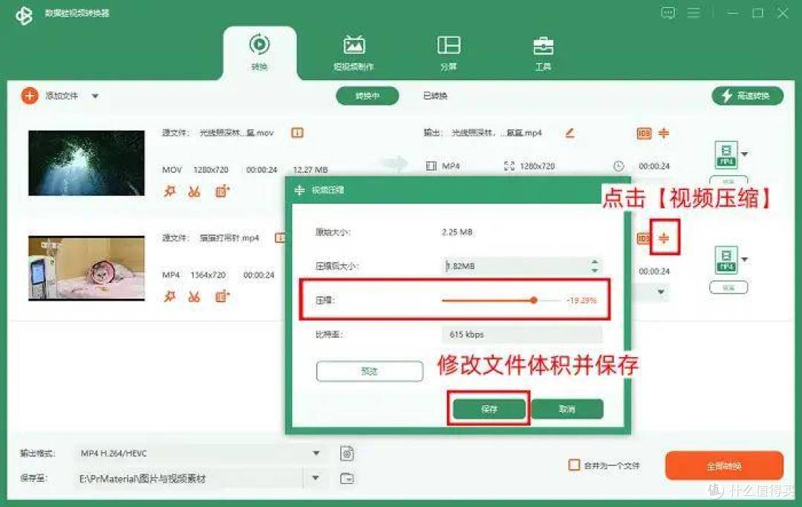
Task: Click 保存 to save compression settings
Action: pyautogui.click(x=489, y=409)
